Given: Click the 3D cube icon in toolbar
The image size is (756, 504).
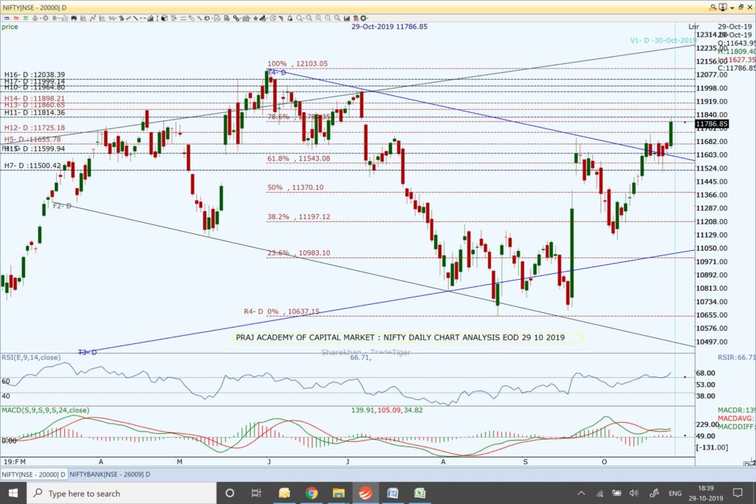Looking at the screenshot, I should tap(165, 18).
